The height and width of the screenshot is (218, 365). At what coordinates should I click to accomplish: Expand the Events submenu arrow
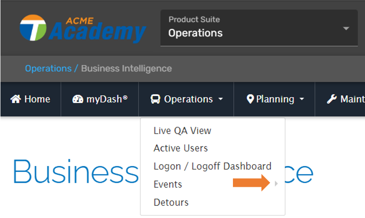coord(276,184)
